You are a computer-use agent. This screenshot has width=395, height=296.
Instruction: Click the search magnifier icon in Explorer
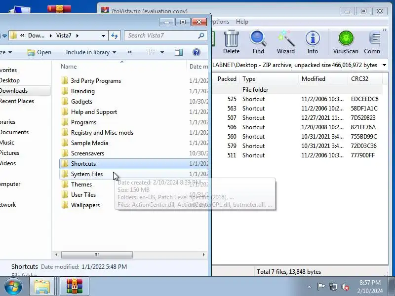(x=201, y=36)
